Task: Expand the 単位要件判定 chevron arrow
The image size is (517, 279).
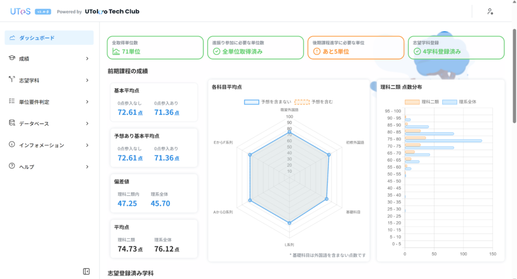Action: click(x=87, y=101)
